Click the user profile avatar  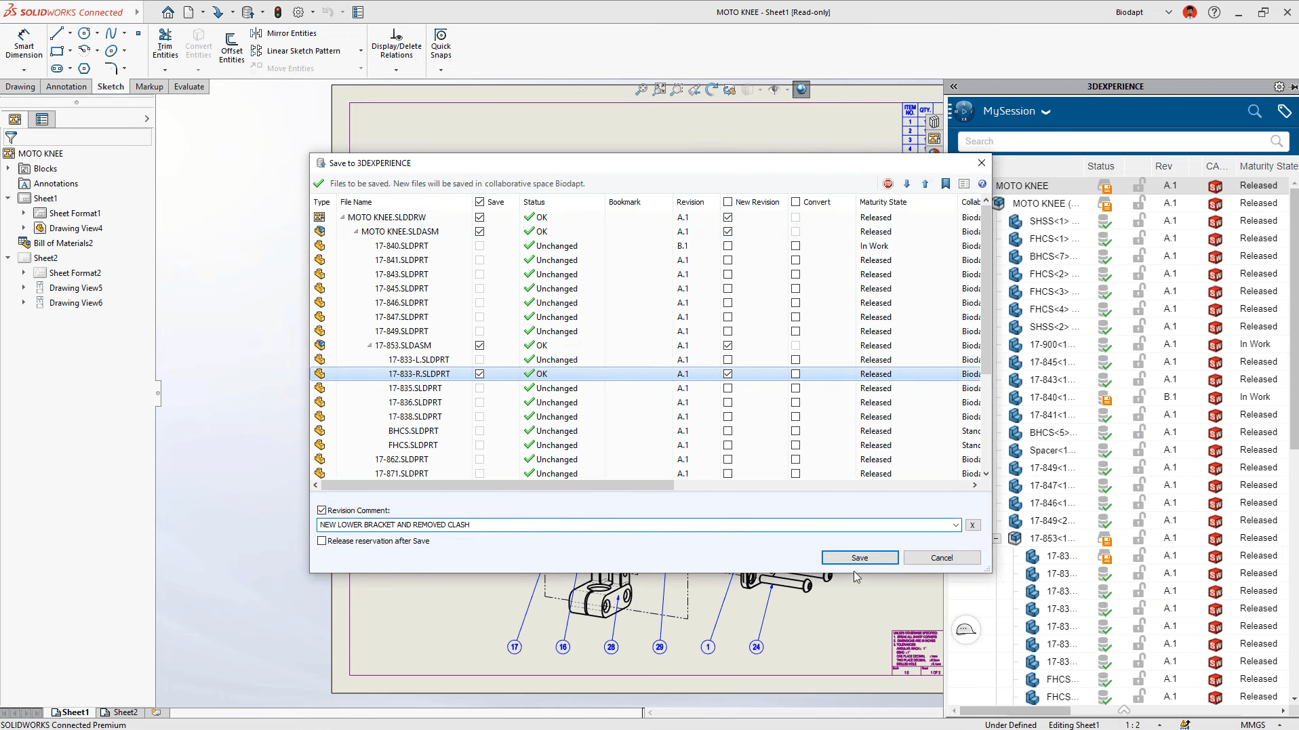tap(1190, 12)
